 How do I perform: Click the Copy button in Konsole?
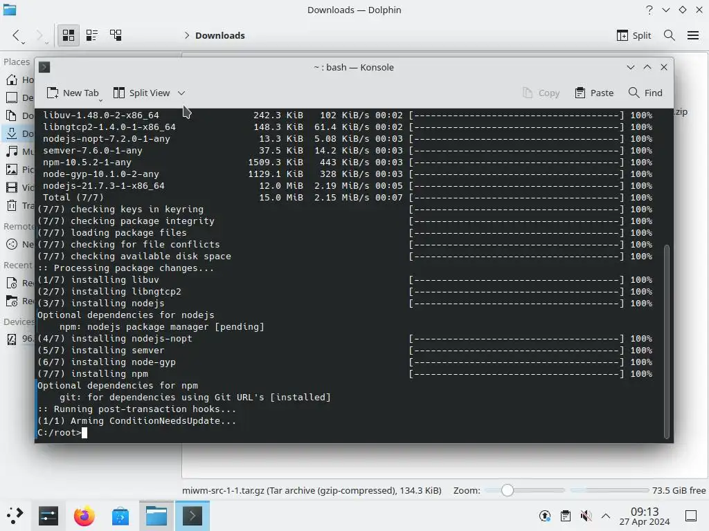click(x=541, y=93)
